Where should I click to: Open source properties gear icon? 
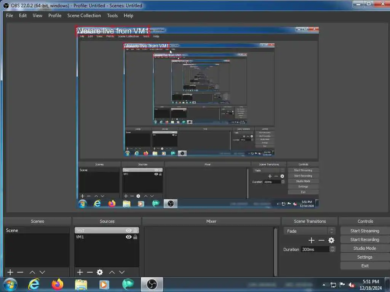click(x=100, y=272)
